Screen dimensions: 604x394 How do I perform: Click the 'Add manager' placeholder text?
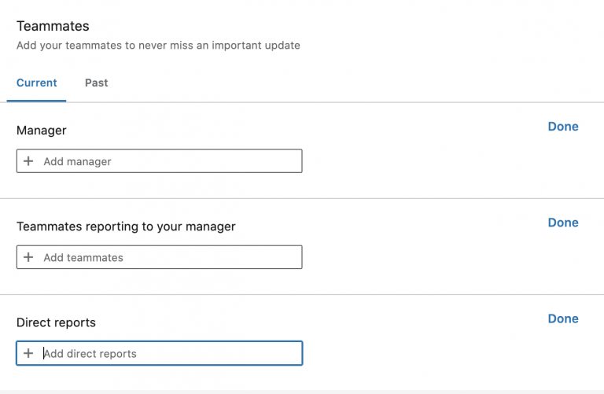click(77, 161)
